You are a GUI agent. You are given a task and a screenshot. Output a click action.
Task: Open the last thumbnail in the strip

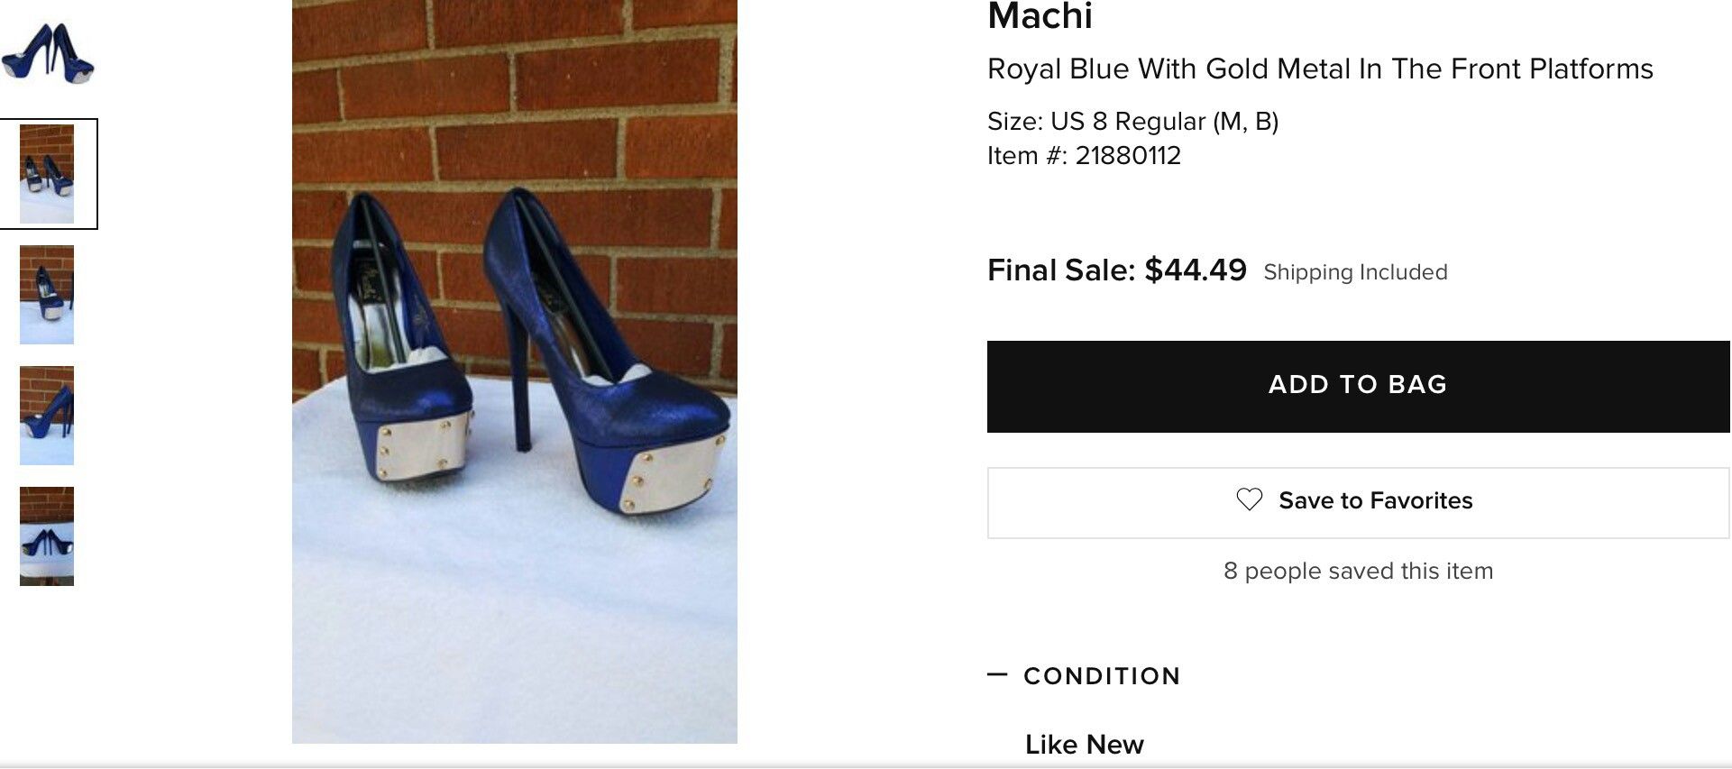point(47,536)
